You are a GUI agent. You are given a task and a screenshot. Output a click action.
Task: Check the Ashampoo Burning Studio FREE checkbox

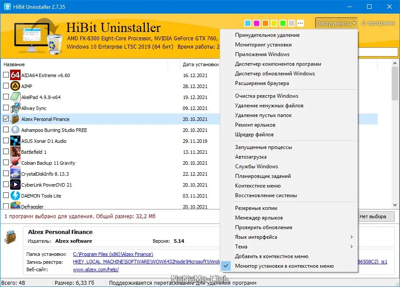point(6,130)
